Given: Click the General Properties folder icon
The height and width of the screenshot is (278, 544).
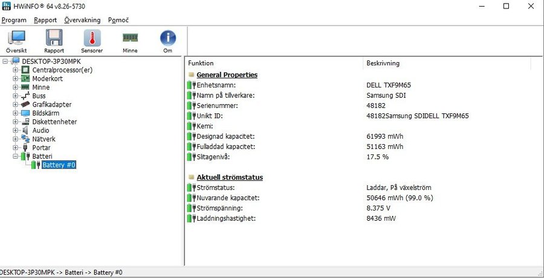Looking at the screenshot, I should (x=191, y=75).
